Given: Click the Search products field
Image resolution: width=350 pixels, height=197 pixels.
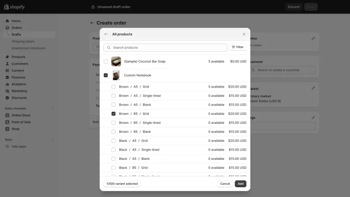Looking at the screenshot, I should (165, 47).
